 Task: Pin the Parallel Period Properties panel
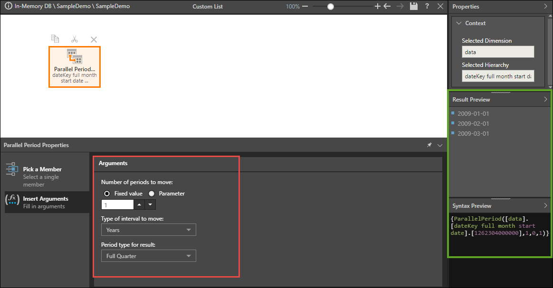point(429,145)
